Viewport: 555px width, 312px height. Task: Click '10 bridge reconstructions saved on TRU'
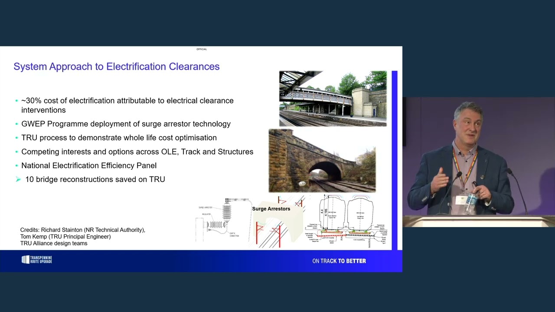click(x=95, y=179)
